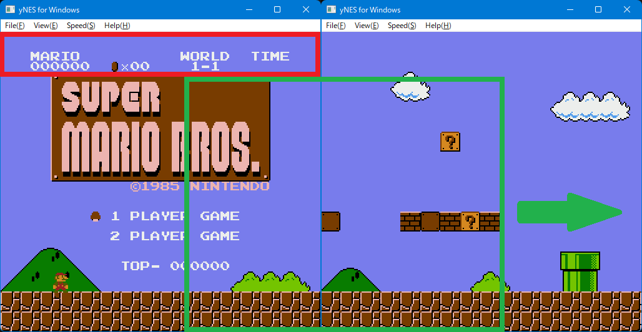Click the ©1985 NINTENDO copyright text
The height and width of the screenshot is (332, 642).
pyautogui.click(x=200, y=186)
